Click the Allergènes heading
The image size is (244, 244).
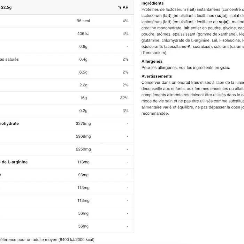152,61
